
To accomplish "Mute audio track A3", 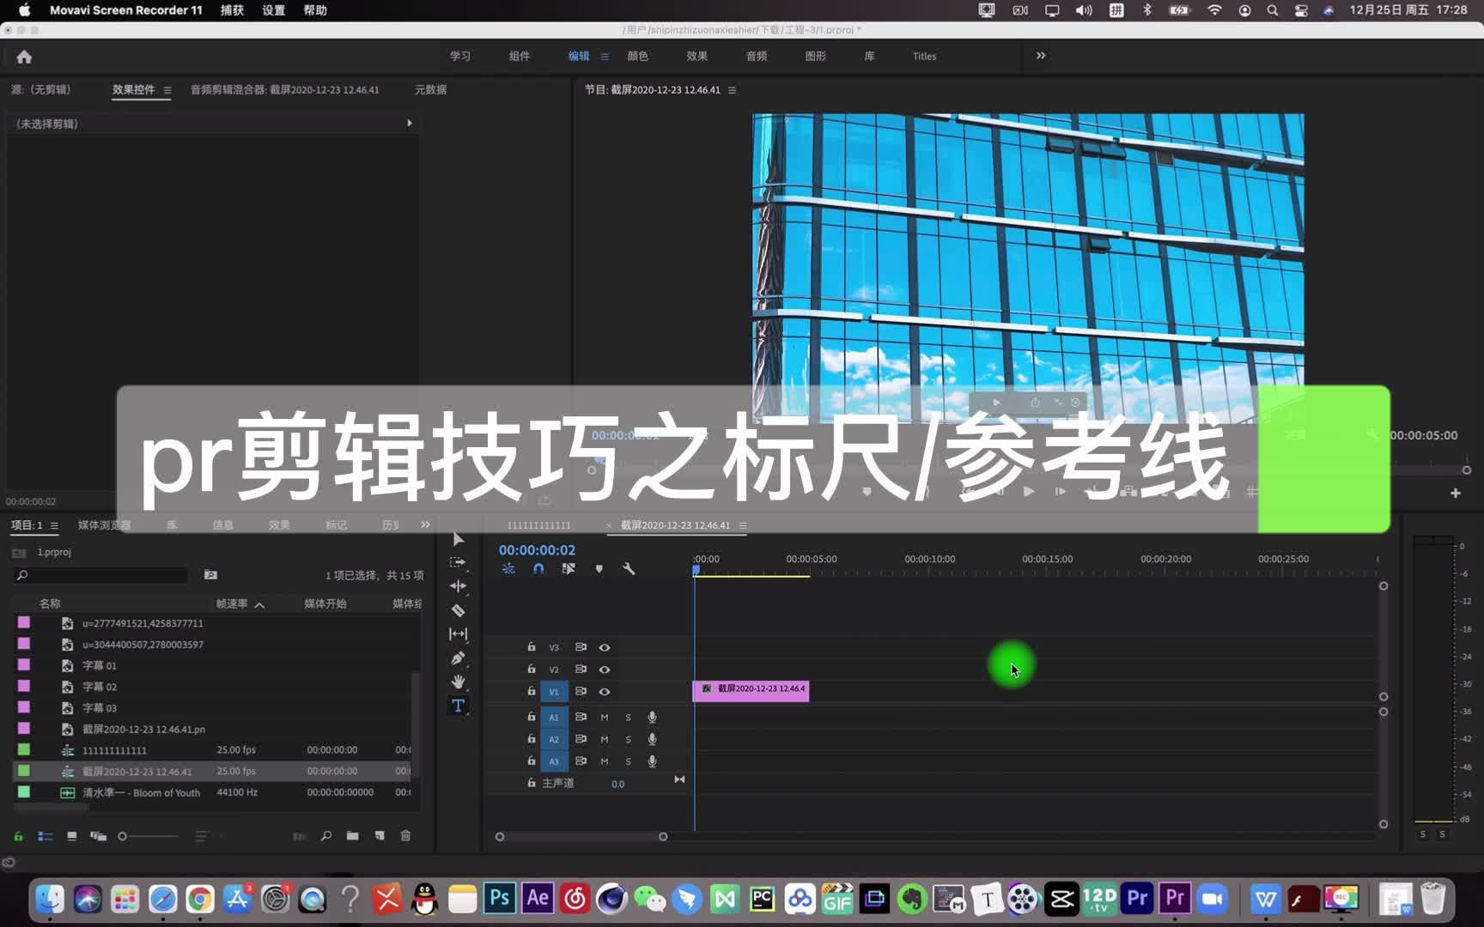I will tap(605, 761).
